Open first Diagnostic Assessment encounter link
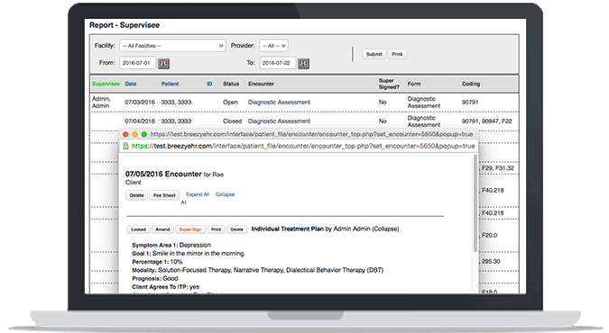609x333 pixels. click(280, 103)
